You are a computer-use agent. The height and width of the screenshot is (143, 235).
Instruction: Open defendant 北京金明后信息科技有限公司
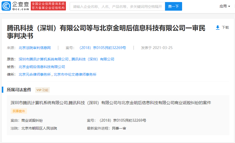point(42,67)
